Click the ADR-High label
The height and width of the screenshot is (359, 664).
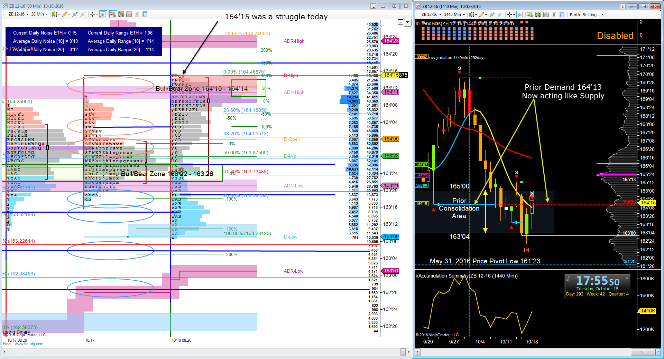click(x=294, y=41)
